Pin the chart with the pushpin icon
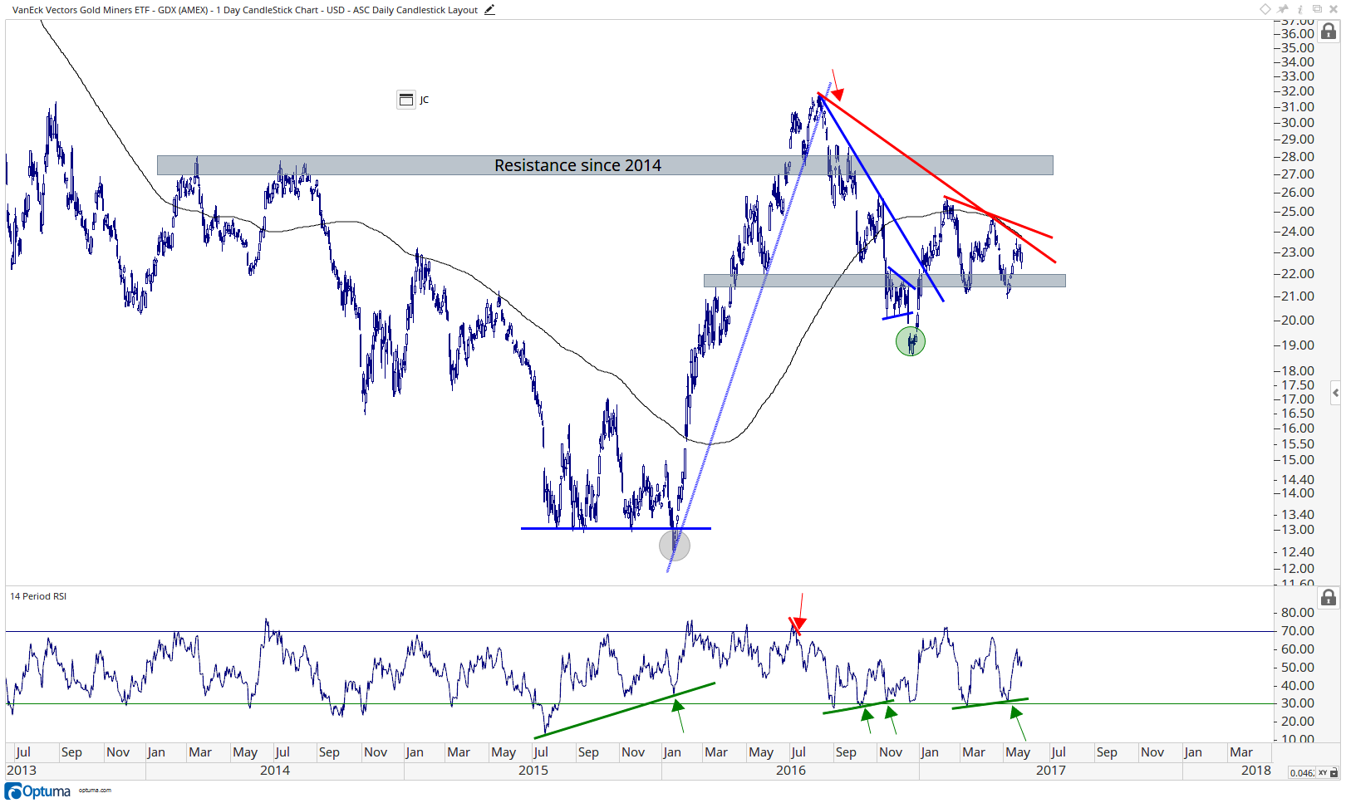 (1284, 9)
